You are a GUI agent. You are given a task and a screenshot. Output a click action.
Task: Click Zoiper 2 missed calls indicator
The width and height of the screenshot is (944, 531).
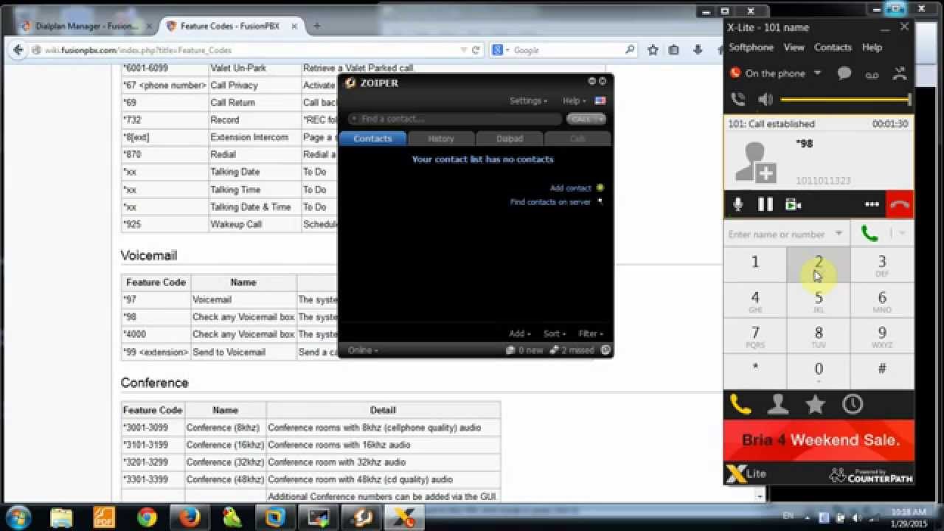tap(572, 350)
